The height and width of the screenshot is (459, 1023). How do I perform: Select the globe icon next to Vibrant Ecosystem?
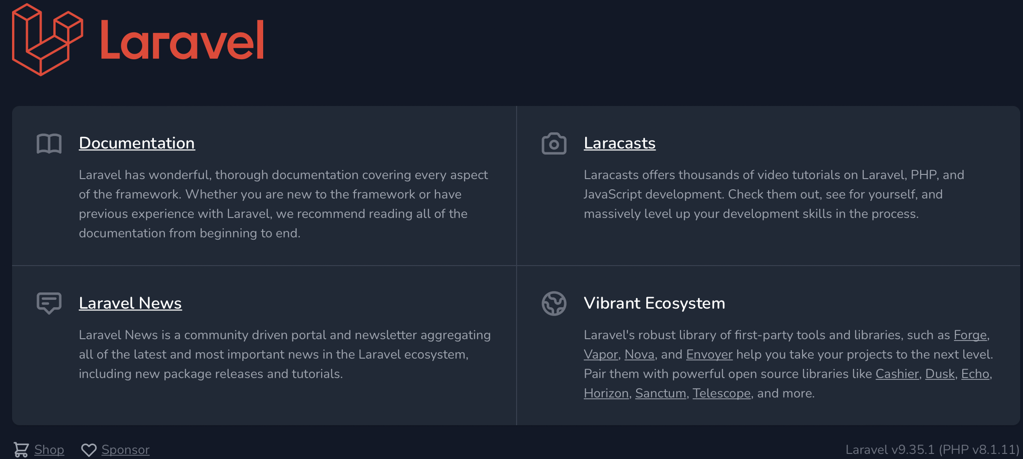pyautogui.click(x=554, y=304)
